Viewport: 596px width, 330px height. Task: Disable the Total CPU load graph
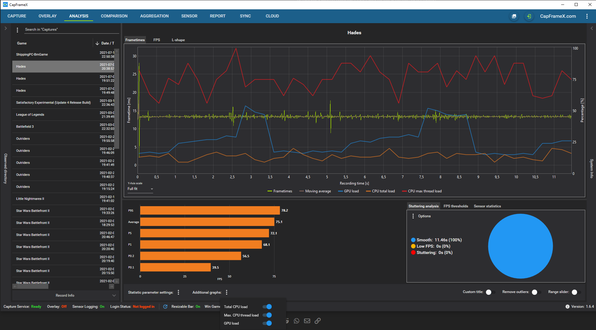(x=267, y=307)
